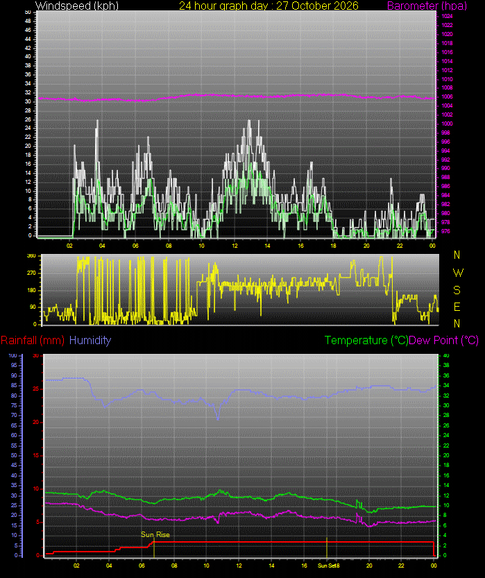Click the 360 wind direction axis value
The width and height of the screenshot is (485, 578).
pyautogui.click(x=32, y=255)
